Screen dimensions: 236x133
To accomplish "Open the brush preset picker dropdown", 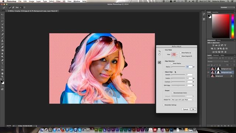I will coord(24,7).
